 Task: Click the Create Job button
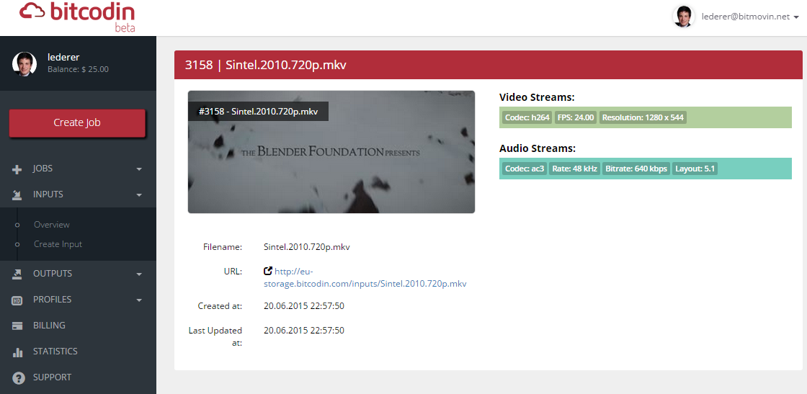pyautogui.click(x=77, y=123)
